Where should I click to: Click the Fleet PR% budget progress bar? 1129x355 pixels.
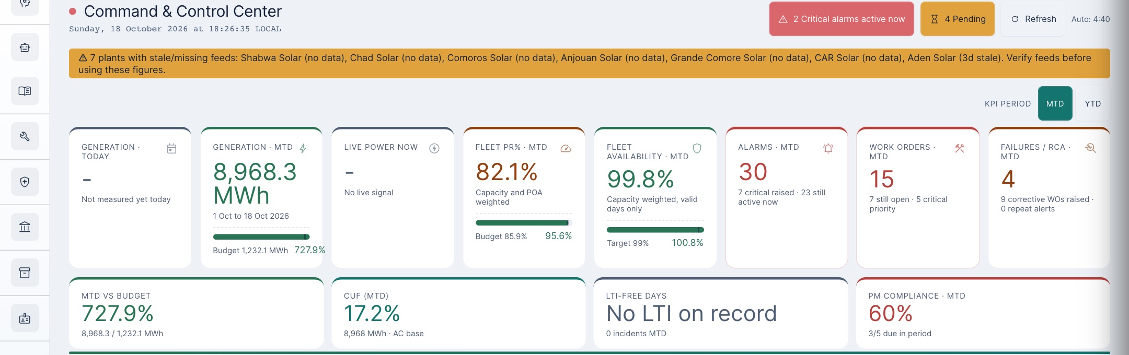click(x=524, y=223)
